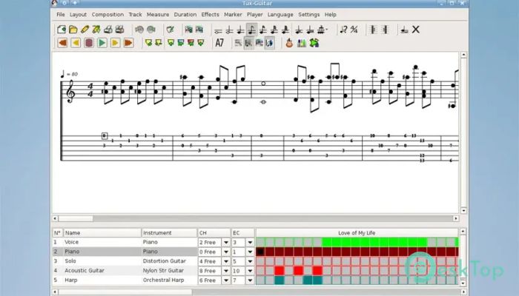This screenshot has width=519, height=296.
Task: Open the Piano track EC dropdown
Action: [x=251, y=252]
